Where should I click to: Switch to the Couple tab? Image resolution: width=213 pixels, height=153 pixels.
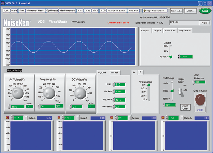(x=145, y=31)
